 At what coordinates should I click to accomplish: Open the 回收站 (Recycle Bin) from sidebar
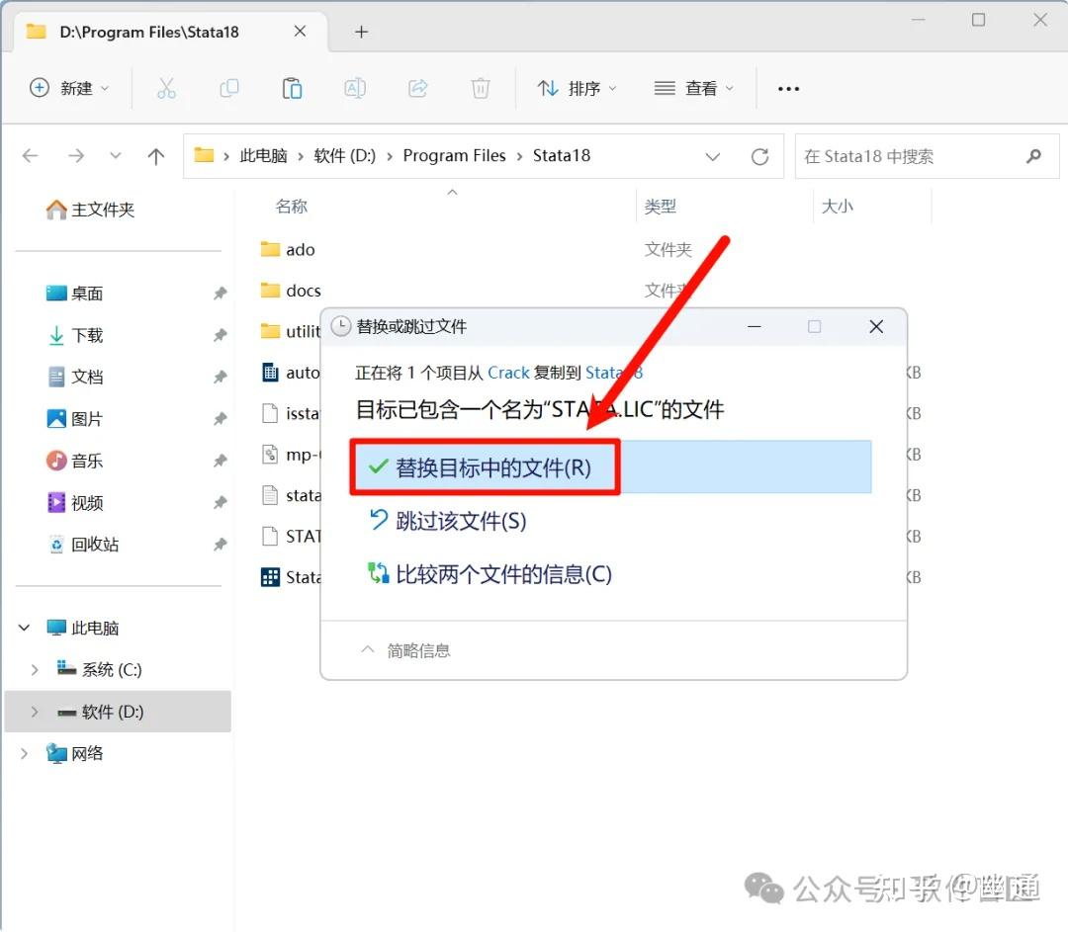coord(86,545)
